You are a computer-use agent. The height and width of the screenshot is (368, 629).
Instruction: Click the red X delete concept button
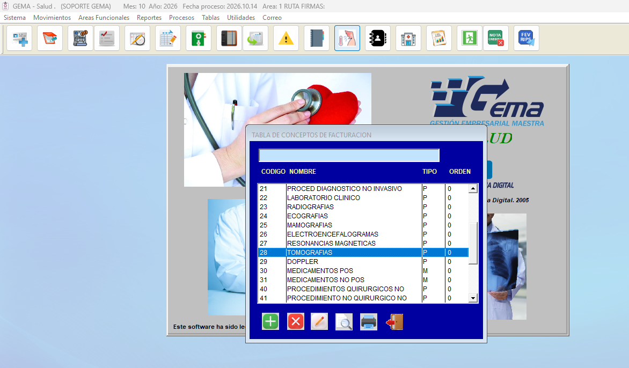point(296,321)
